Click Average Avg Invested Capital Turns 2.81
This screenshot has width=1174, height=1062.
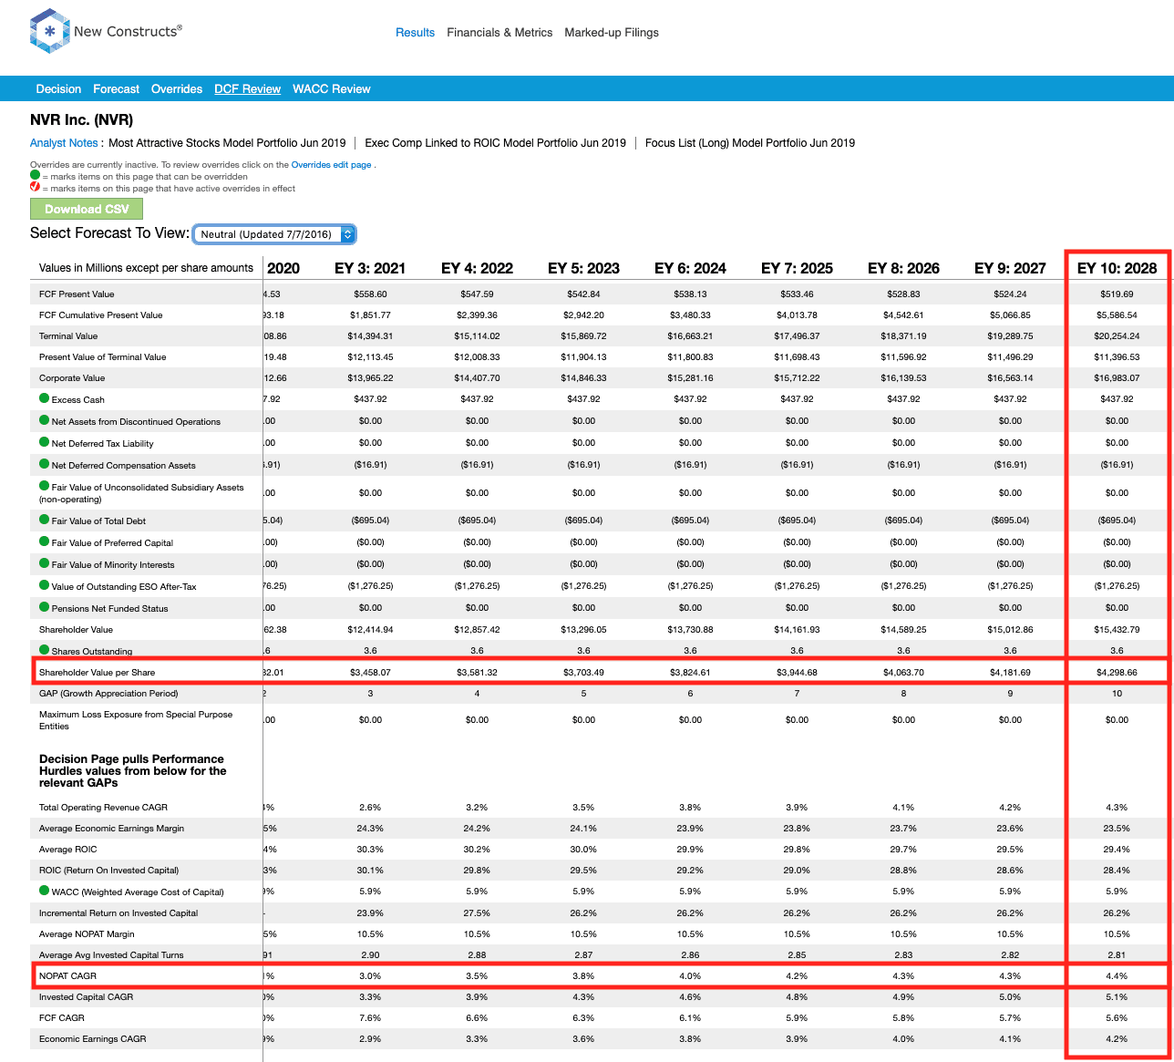click(x=1117, y=954)
